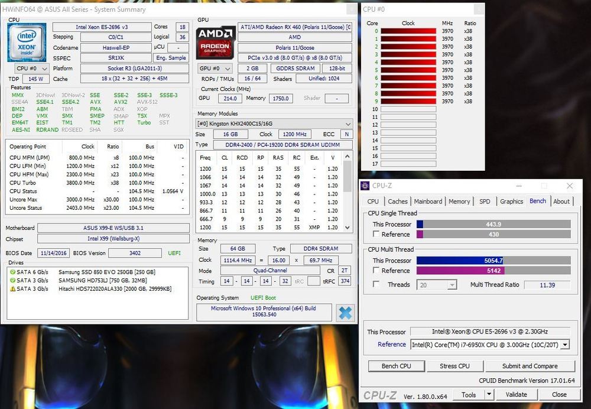Switch to the Graphics tab
Image resolution: width=591 pixels, height=409 pixels.
click(511, 202)
